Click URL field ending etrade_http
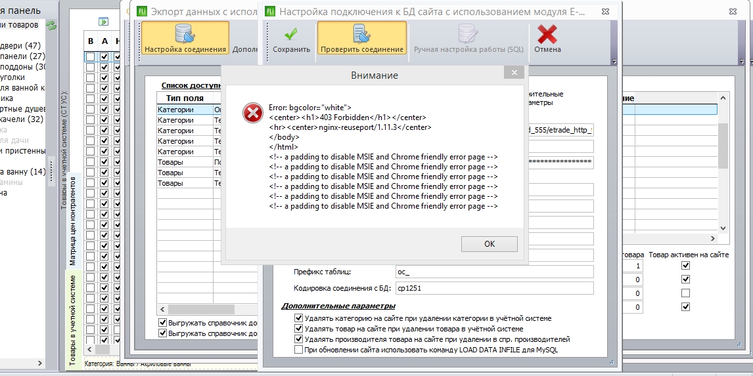This screenshot has width=753, height=376. 560,130
